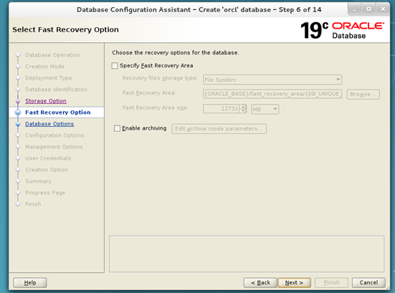Click the 'Recovery files storage type' label
The image size is (395, 293).
(x=160, y=78)
